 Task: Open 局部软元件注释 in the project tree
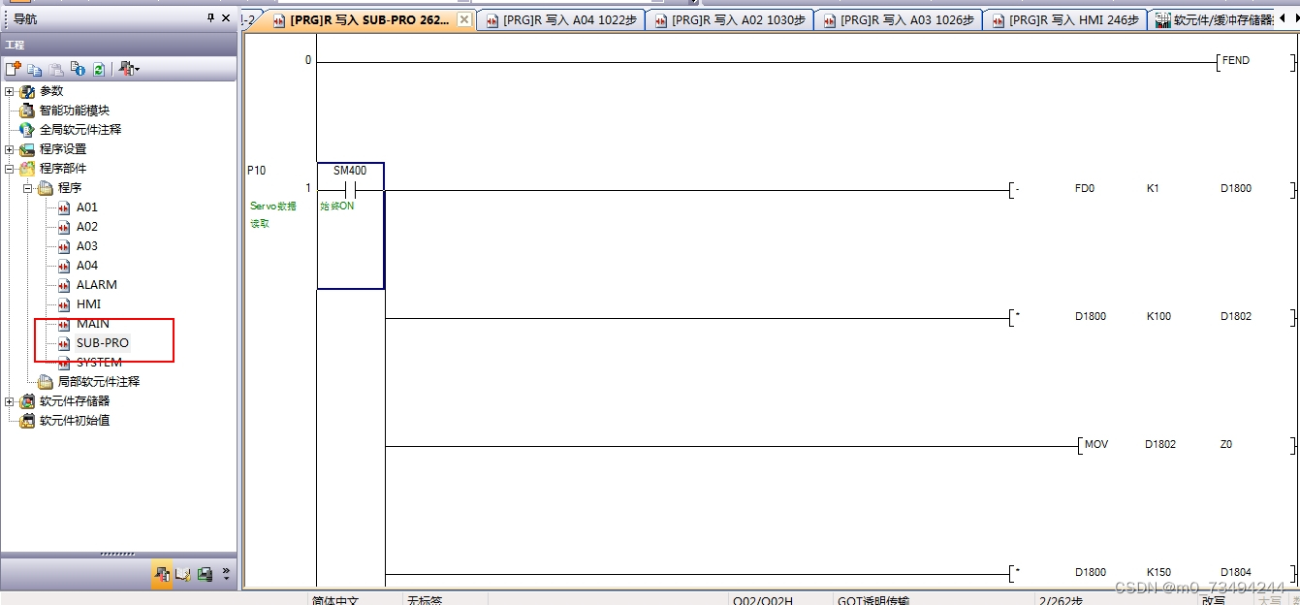pos(99,382)
